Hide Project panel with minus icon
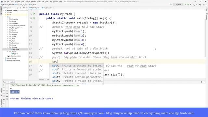The image size is (208, 117). [27, 8]
